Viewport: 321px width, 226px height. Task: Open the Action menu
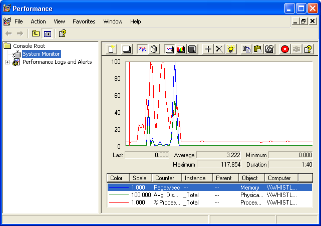click(38, 21)
